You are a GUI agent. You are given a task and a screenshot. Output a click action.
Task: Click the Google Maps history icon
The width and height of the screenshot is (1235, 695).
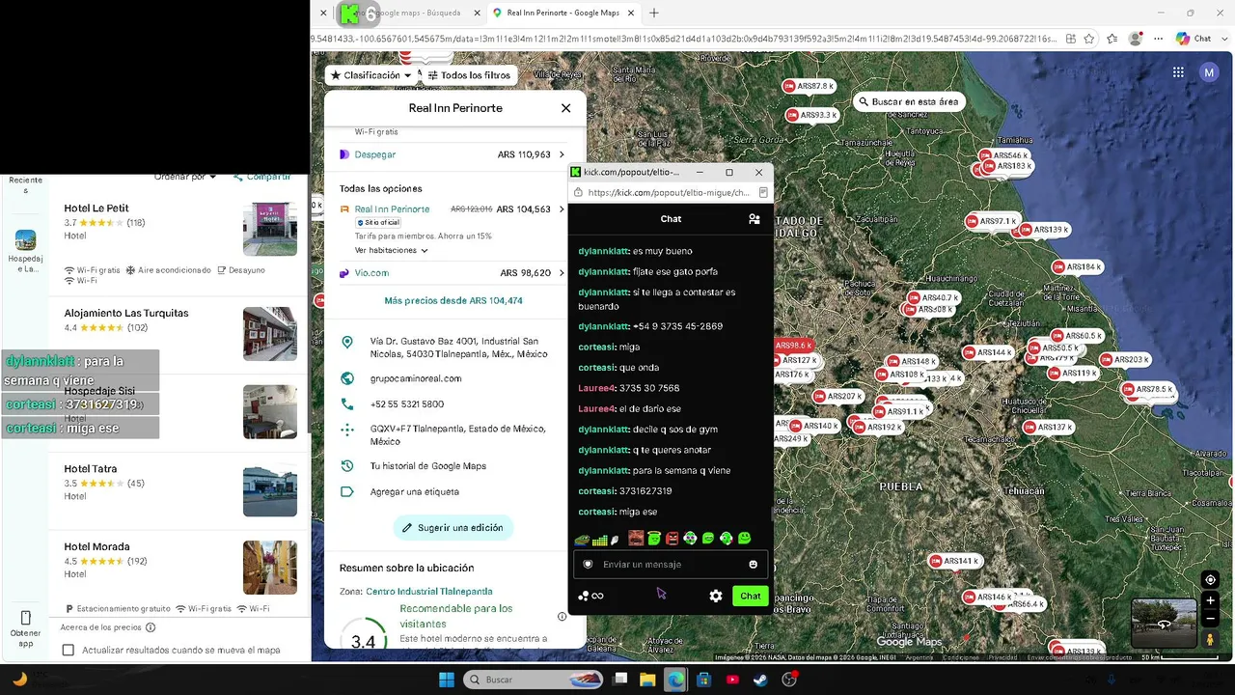[x=347, y=466]
